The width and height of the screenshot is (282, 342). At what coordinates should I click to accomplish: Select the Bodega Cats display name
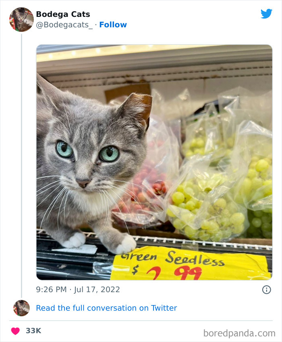[63, 13]
